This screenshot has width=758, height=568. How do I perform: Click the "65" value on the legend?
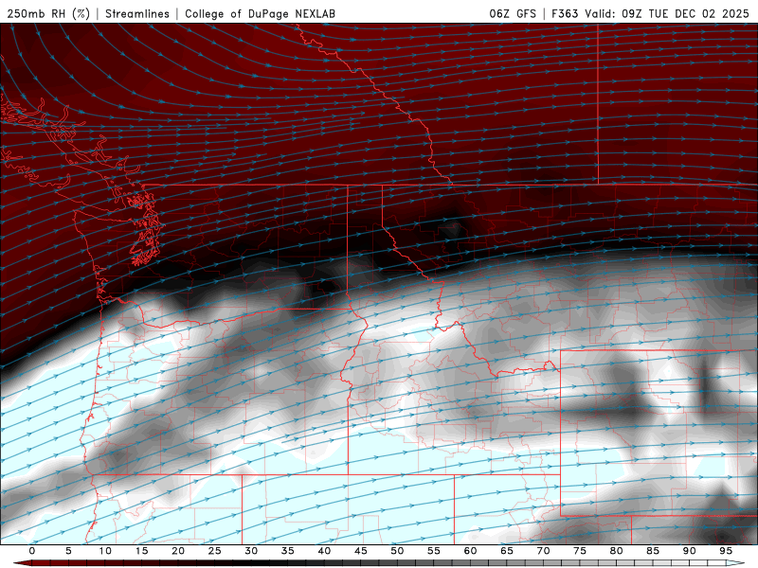click(507, 551)
